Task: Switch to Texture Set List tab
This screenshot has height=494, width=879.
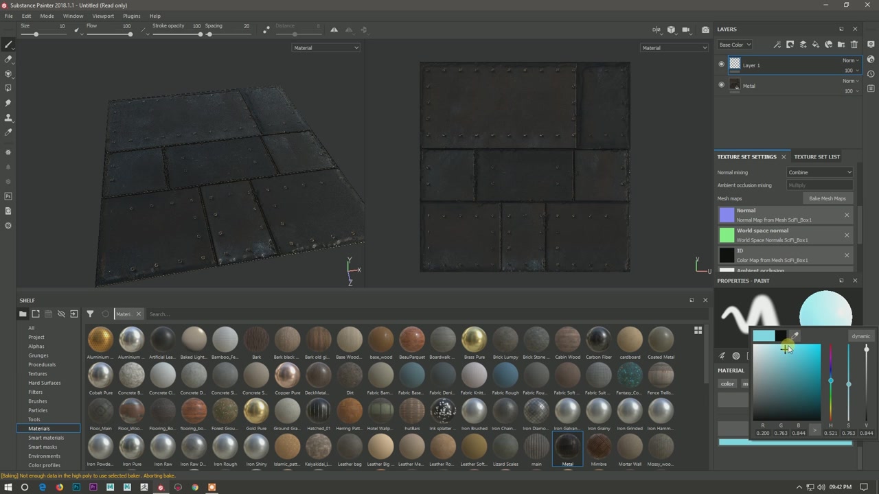Action: pyautogui.click(x=817, y=157)
